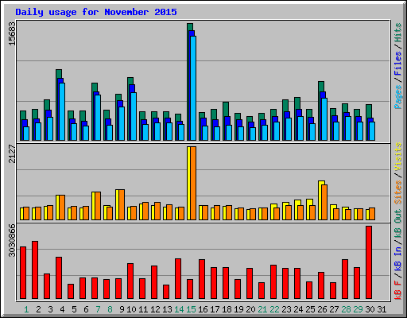The image size is (407, 318).
Task: Click day label 30 on the x-axis
Action: click(x=370, y=309)
